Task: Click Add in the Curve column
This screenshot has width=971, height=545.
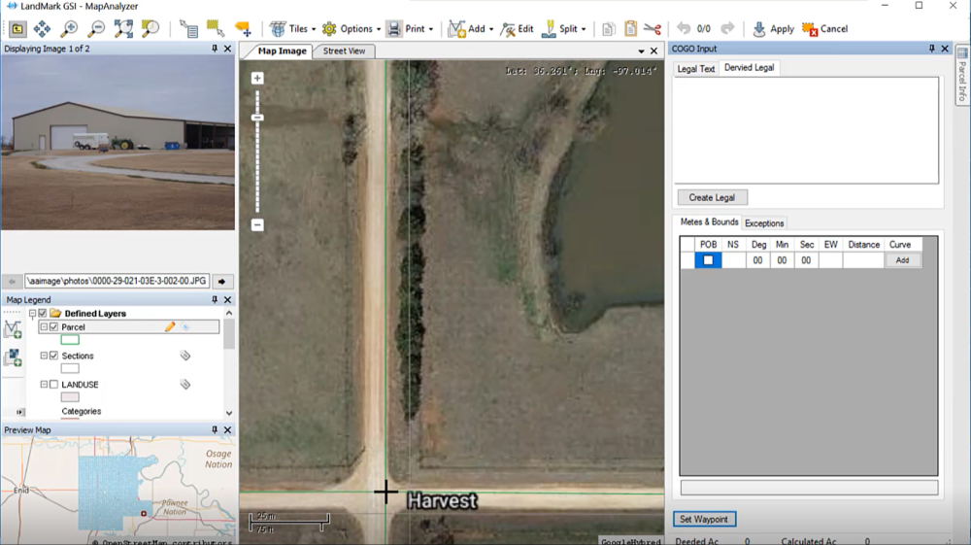Action: [x=902, y=260]
